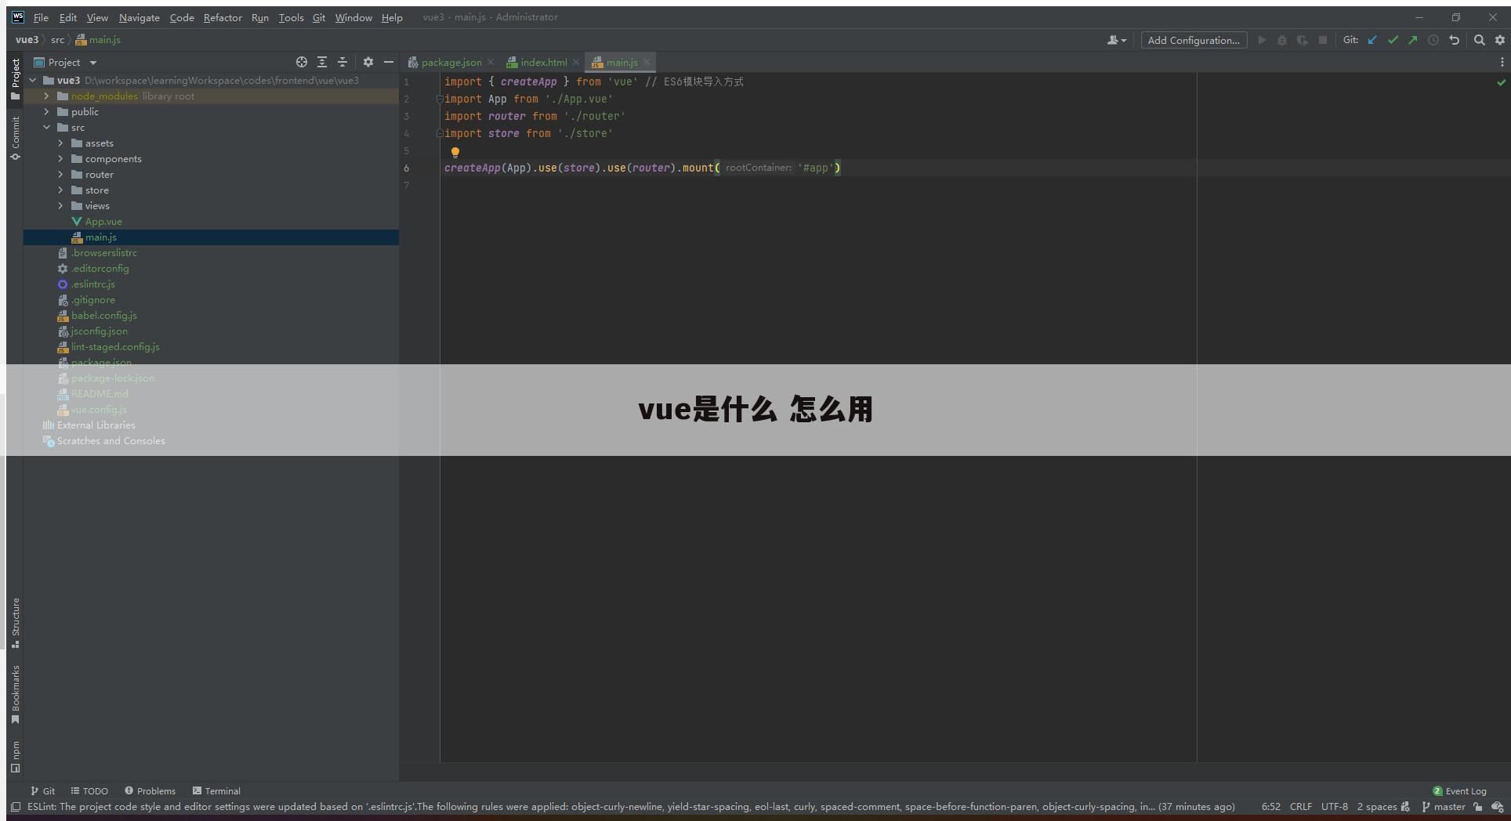The width and height of the screenshot is (1511, 821).
Task: Toggle the Problems tool window
Action: 150,790
